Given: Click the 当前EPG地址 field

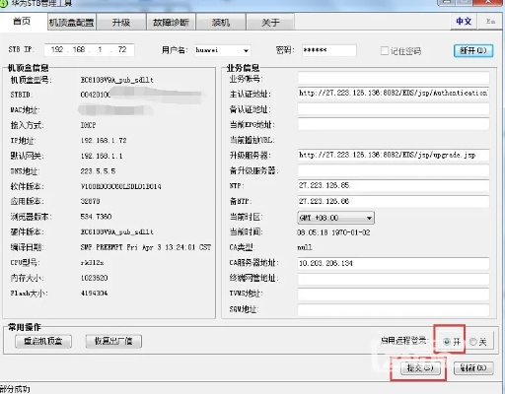Looking at the screenshot, I should [x=394, y=124].
